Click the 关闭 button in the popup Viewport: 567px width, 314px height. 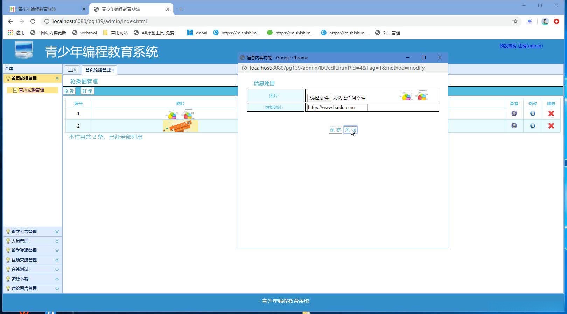[350, 130]
